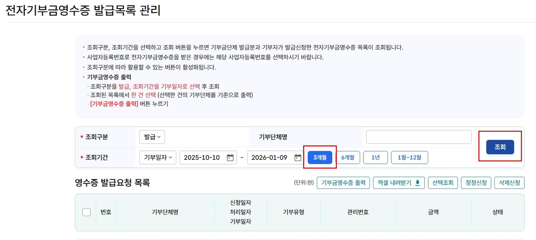Viewport: 536px width, 240px height.
Task: Select the 6개월 period button
Action: pyautogui.click(x=348, y=157)
